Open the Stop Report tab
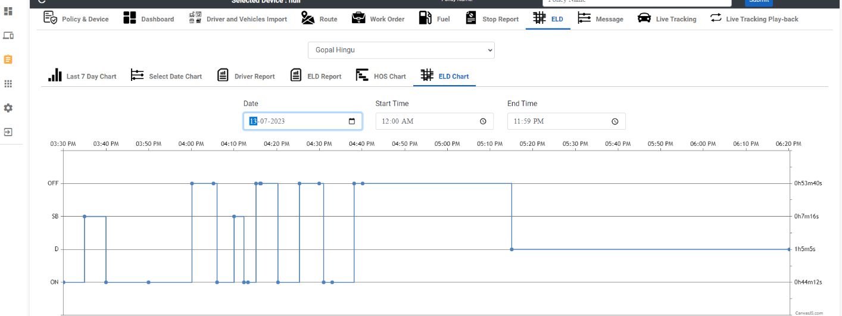This screenshot has width=842, height=316. click(x=492, y=18)
